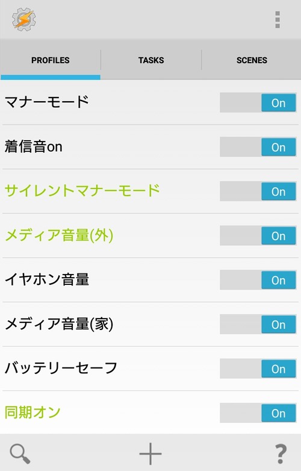Toggle the 着信音on profile switch
The width and height of the screenshot is (301, 471).
point(258,147)
